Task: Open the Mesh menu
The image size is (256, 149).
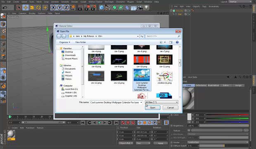Action: 39,2
